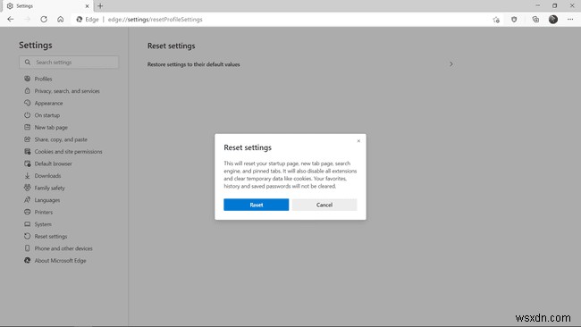
Task: Open the Home page icon
Action: pos(61,20)
